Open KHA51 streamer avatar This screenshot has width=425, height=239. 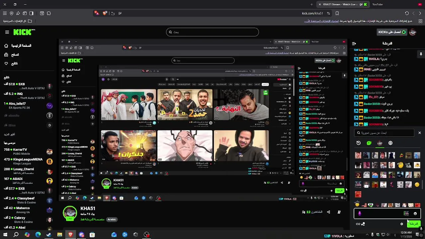click(70, 213)
